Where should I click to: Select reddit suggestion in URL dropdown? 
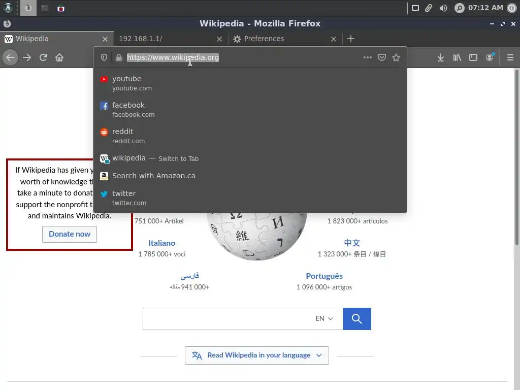coord(250,136)
